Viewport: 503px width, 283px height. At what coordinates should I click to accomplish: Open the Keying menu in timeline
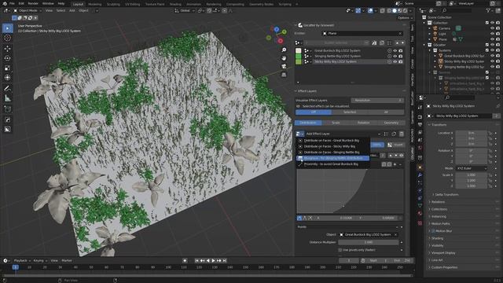40,260
